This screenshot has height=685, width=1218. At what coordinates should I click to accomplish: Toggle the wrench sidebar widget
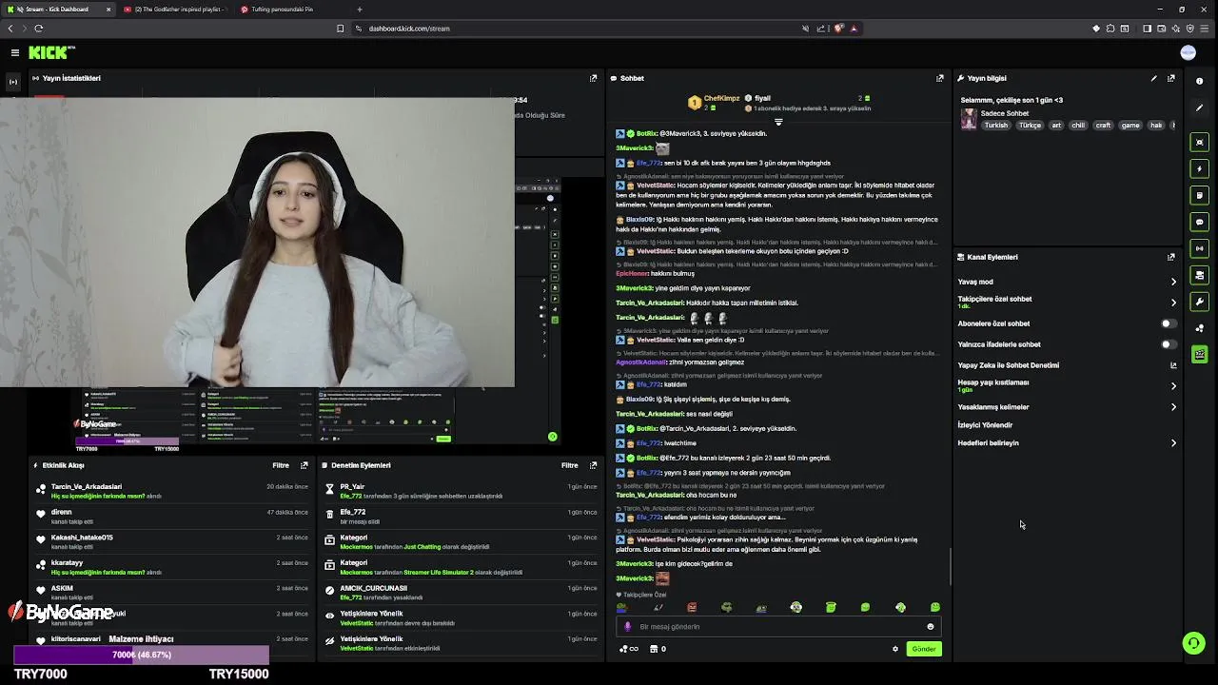coord(1199,302)
